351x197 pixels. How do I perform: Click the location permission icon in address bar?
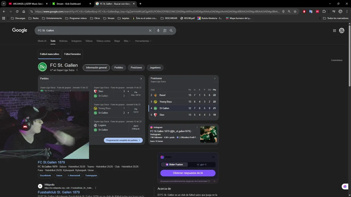click(x=283, y=11)
